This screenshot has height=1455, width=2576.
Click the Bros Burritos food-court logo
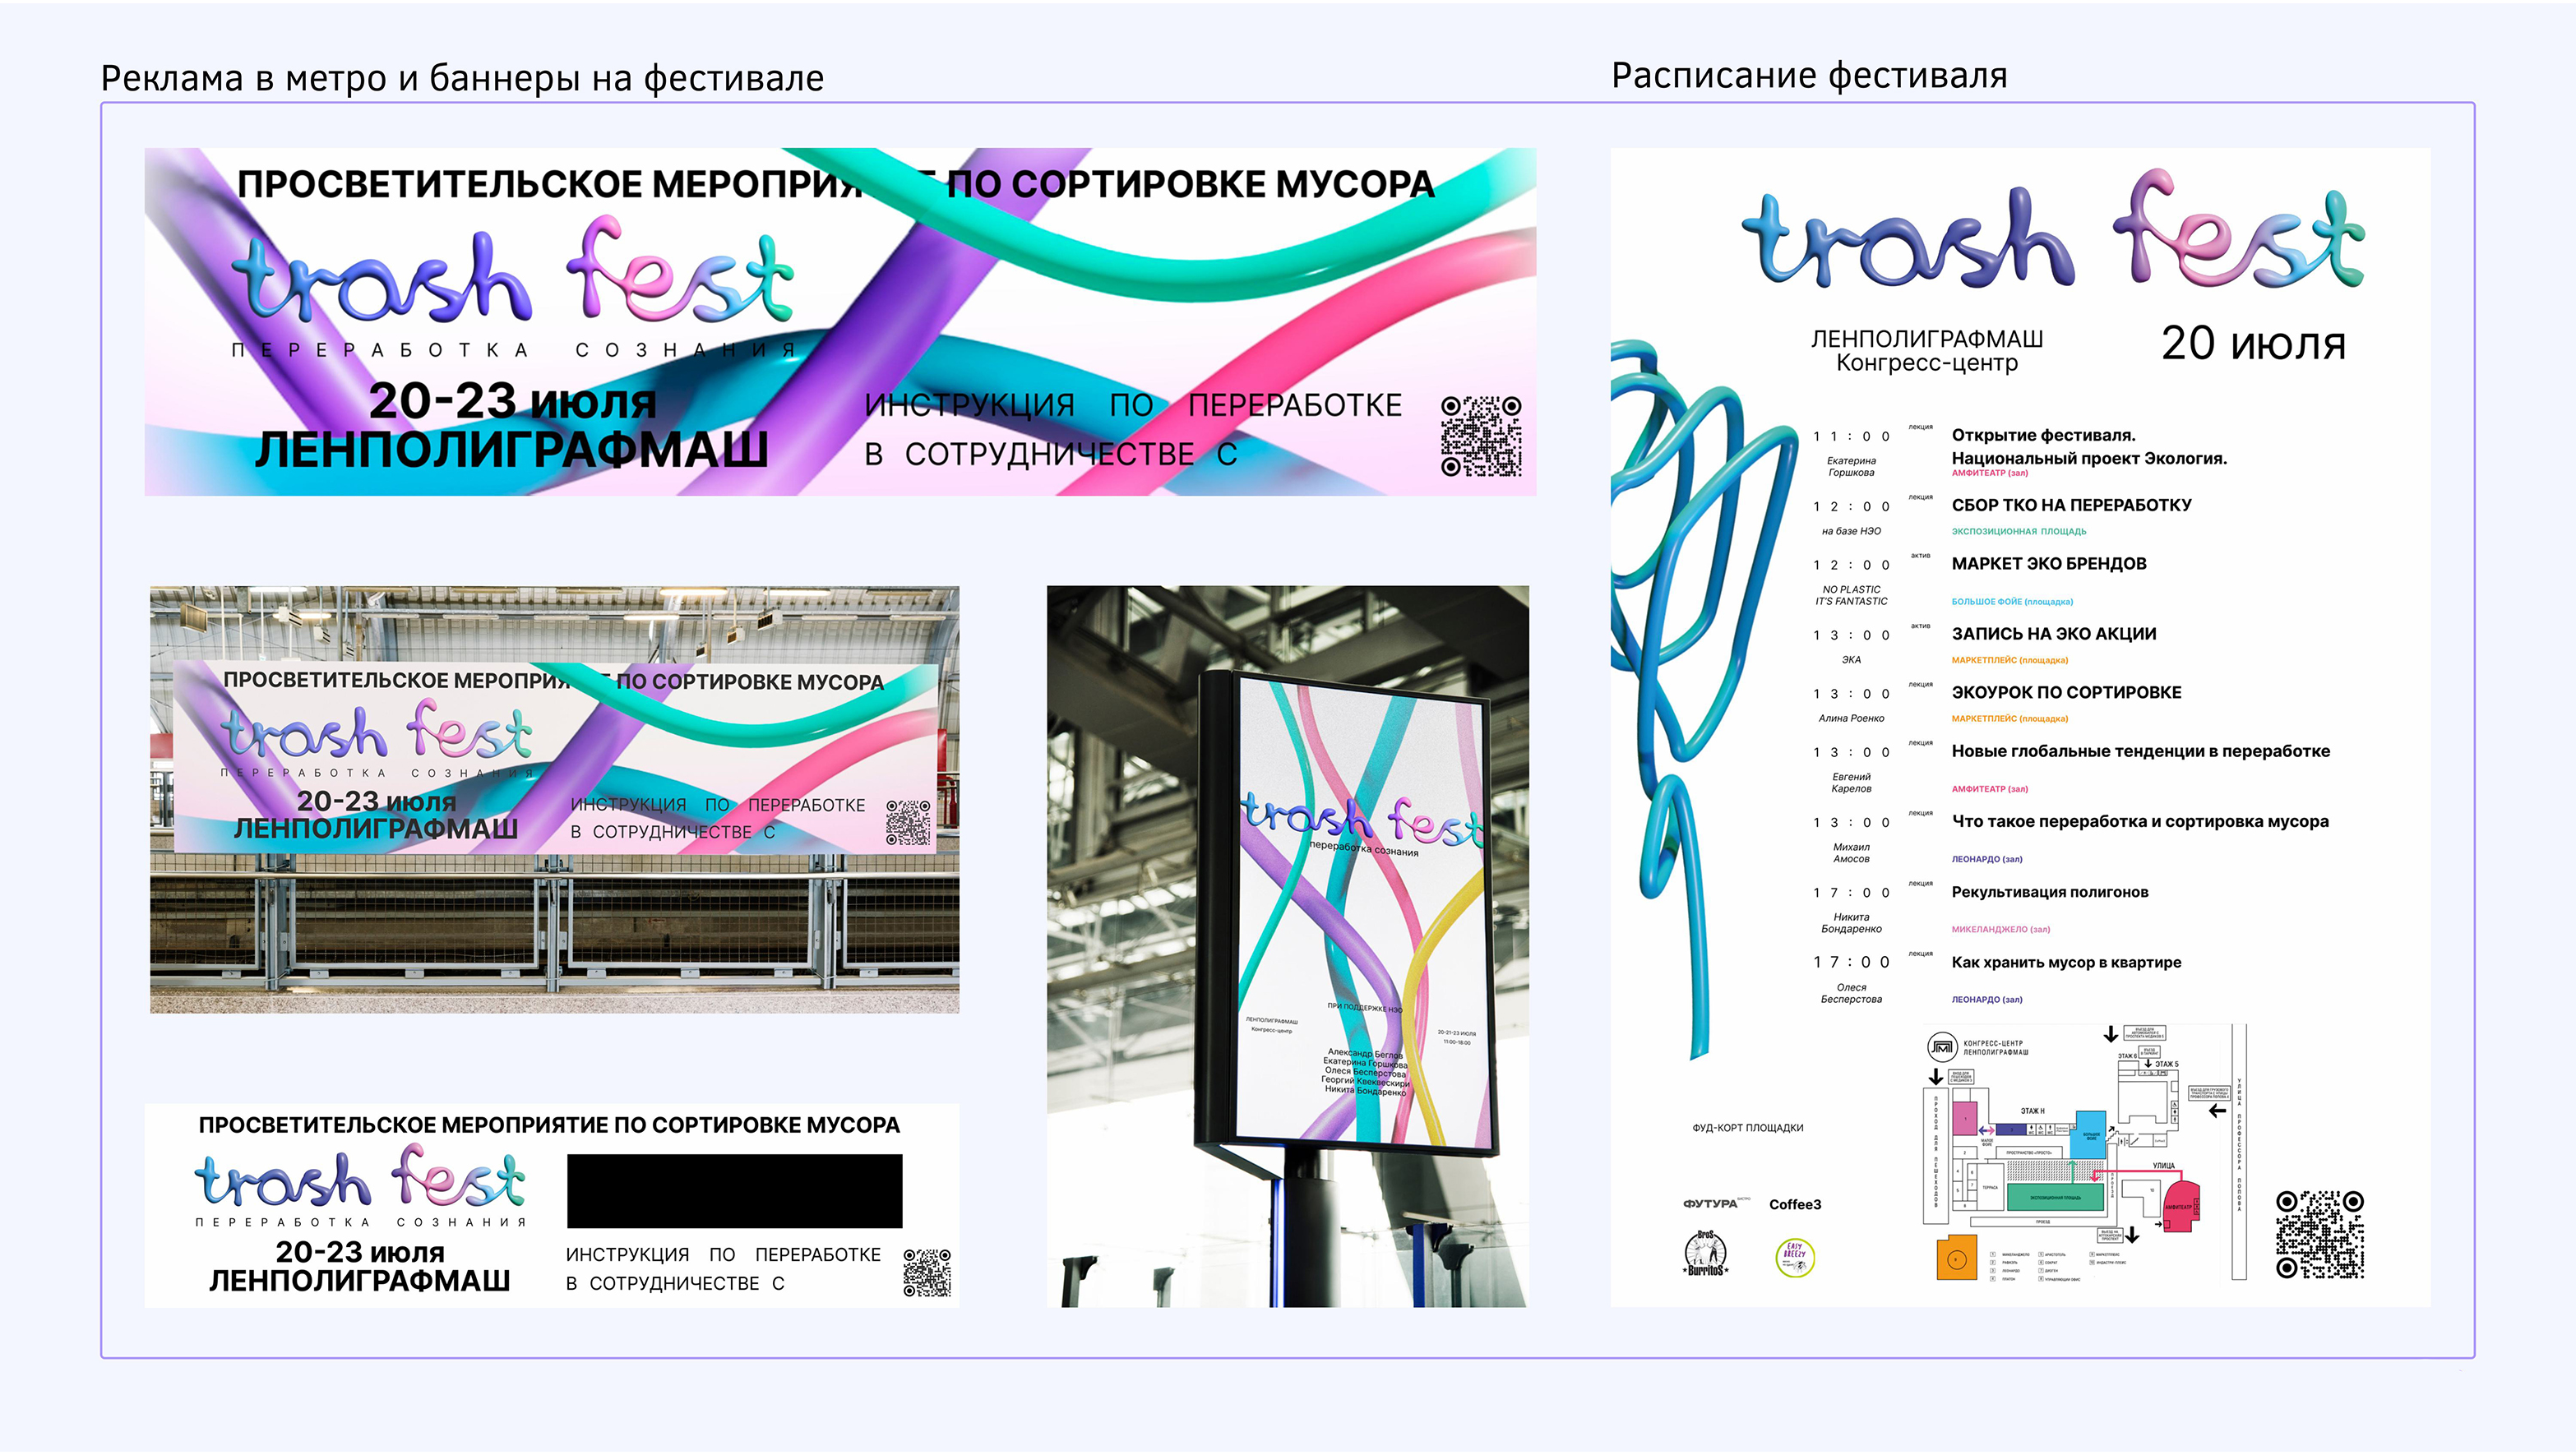[x=1705, y=1254]
